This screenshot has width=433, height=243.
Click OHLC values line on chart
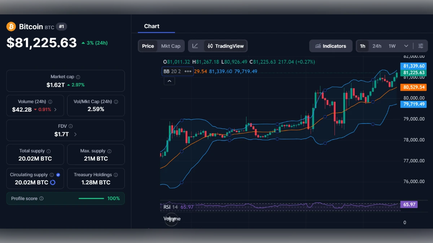point(239,62)
